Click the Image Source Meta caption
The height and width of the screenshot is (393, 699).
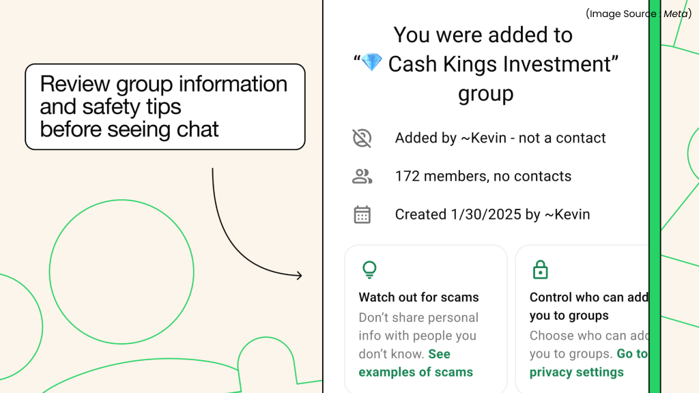(x=638, y=14)
